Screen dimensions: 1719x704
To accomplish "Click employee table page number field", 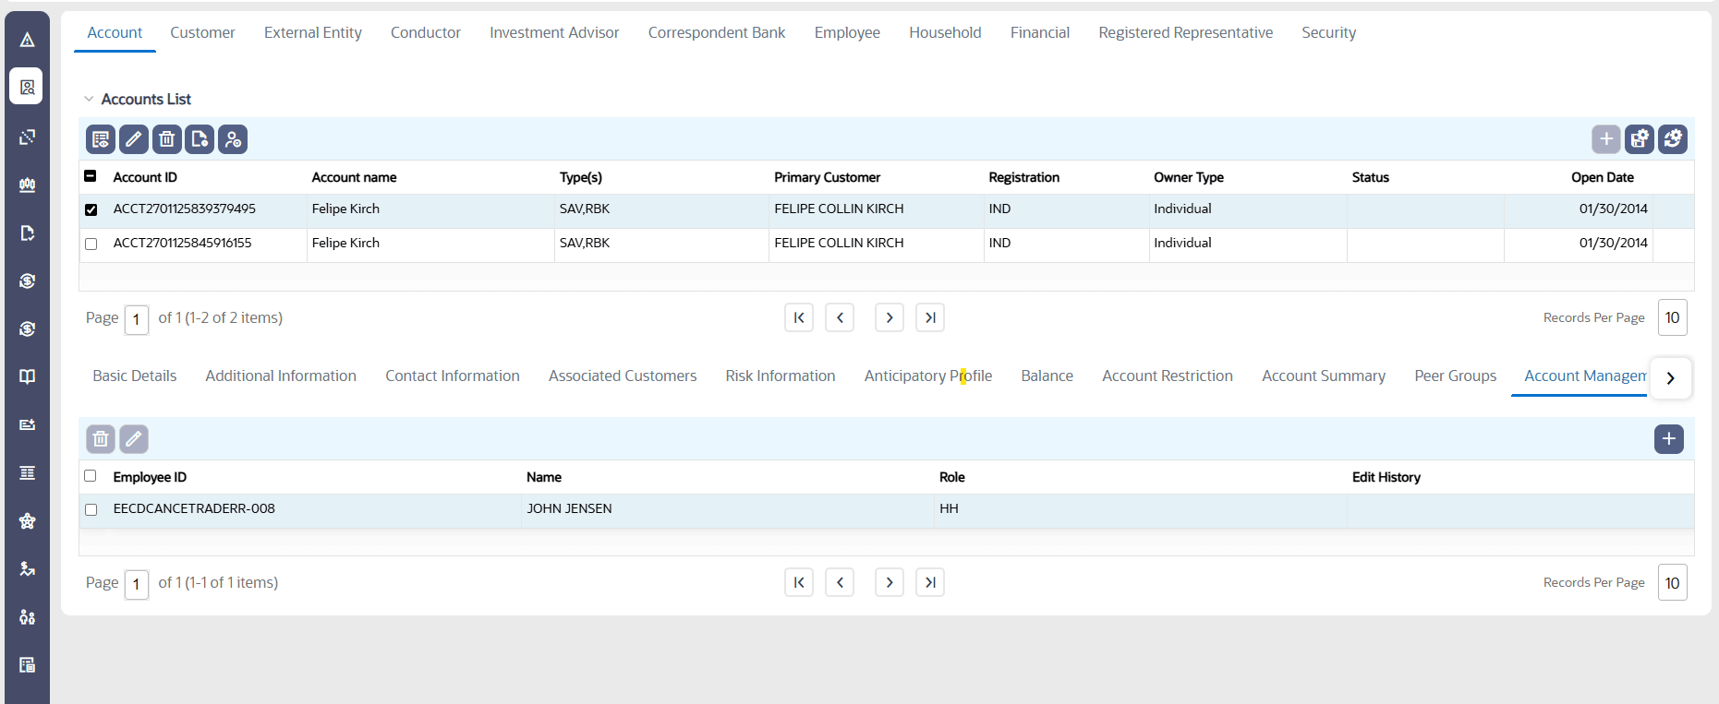I will pos(137,584).
